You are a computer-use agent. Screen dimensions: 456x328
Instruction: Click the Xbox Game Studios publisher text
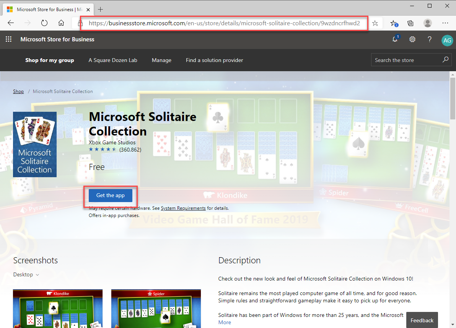click(x=112, y=142)
